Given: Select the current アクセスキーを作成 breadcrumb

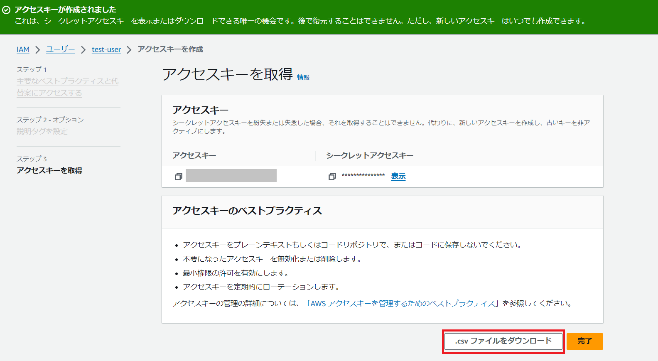Looking at the screenshot, I should pos(170,49).
